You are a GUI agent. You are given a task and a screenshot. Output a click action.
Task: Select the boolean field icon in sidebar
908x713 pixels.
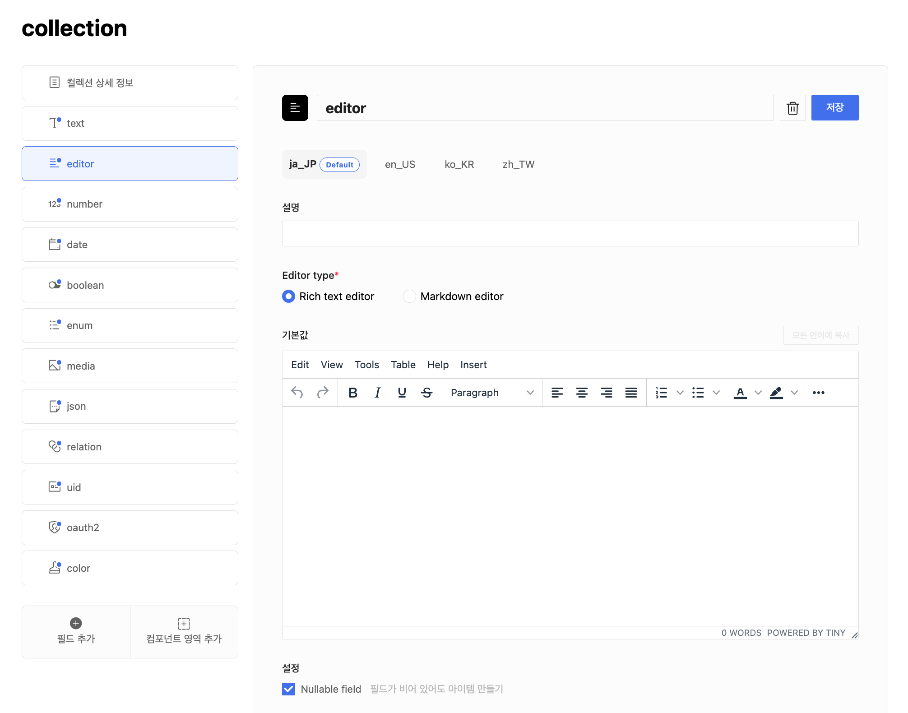pos(55,284)
